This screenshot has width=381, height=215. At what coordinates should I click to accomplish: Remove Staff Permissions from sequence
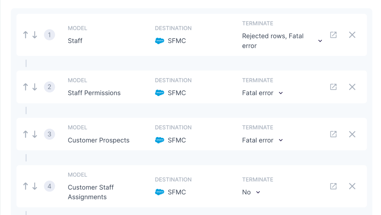[352, 87]
